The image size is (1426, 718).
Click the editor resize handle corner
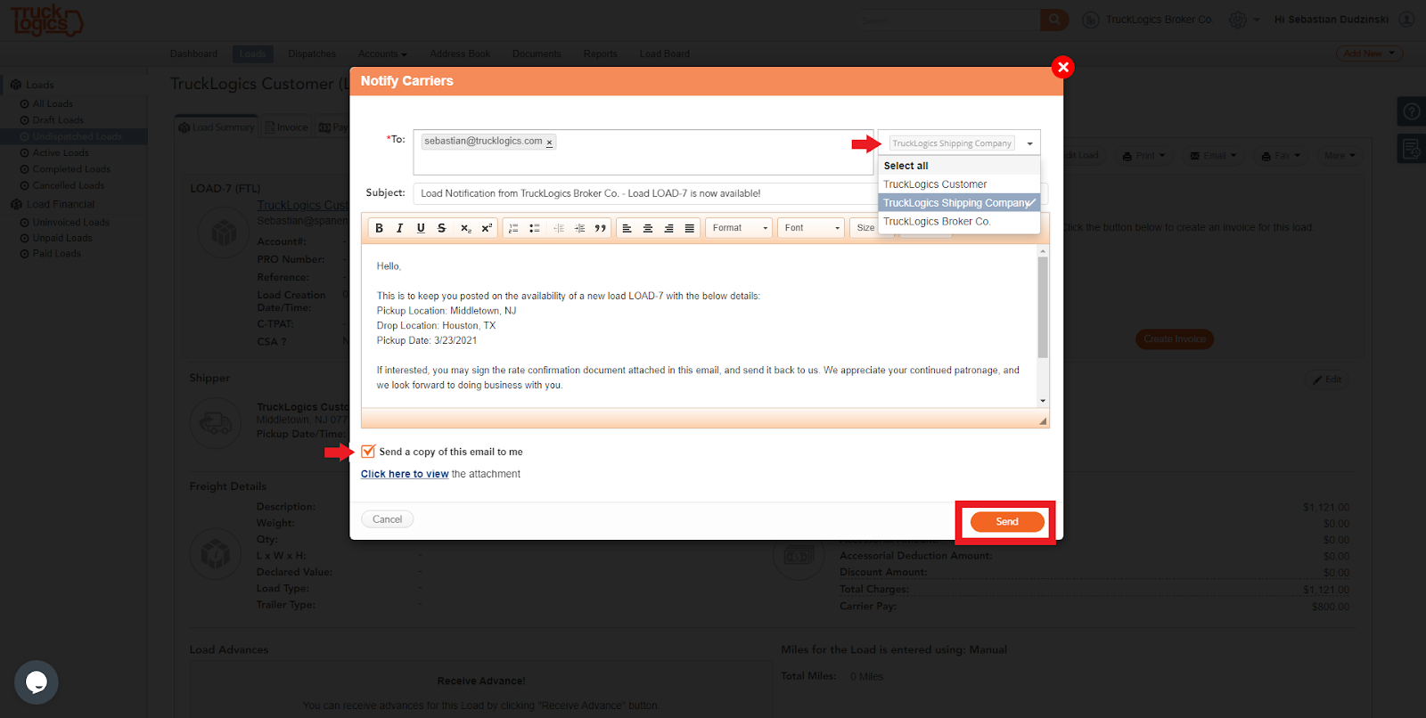[1043, 421]
